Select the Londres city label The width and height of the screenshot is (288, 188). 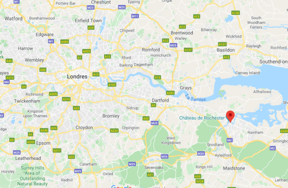pos(77,77)
